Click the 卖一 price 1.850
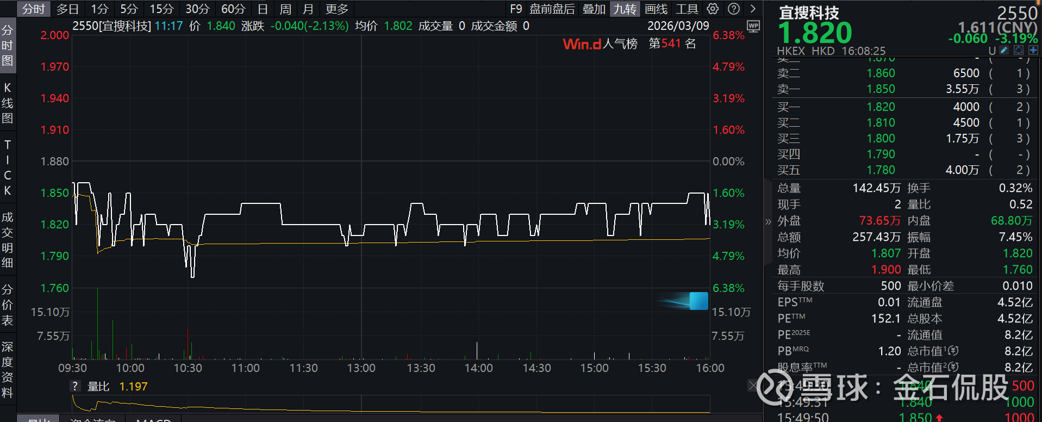Screen dimensions: 1042x422 (881, 89)
